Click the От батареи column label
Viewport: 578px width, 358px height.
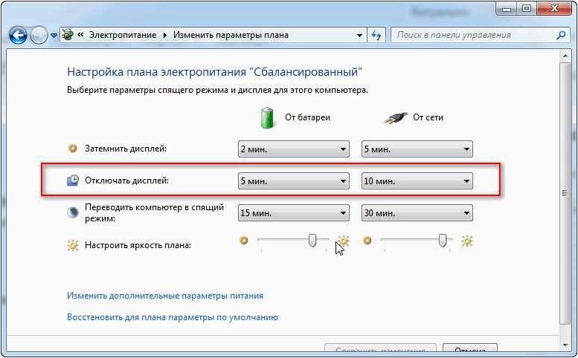pyautogui.click(x=307, y=118)
